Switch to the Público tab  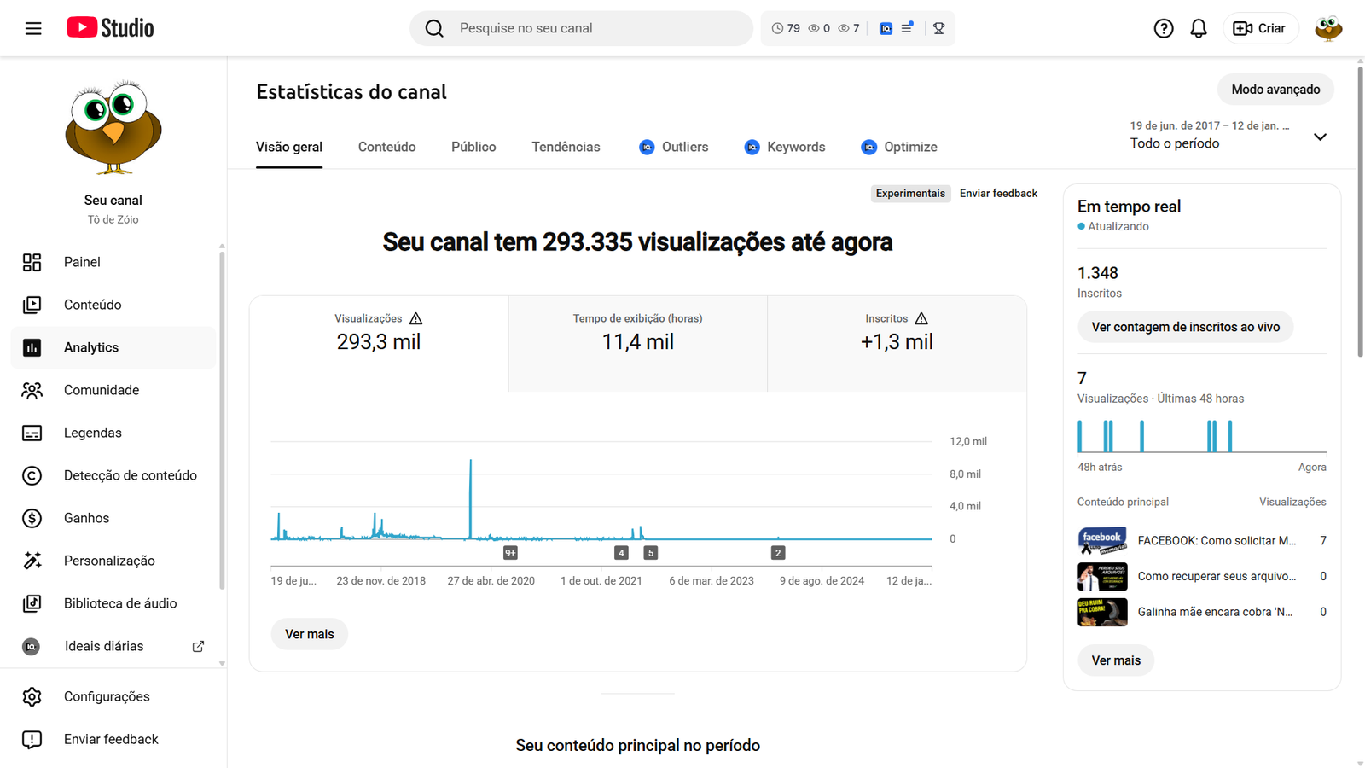tap(473, 147)
